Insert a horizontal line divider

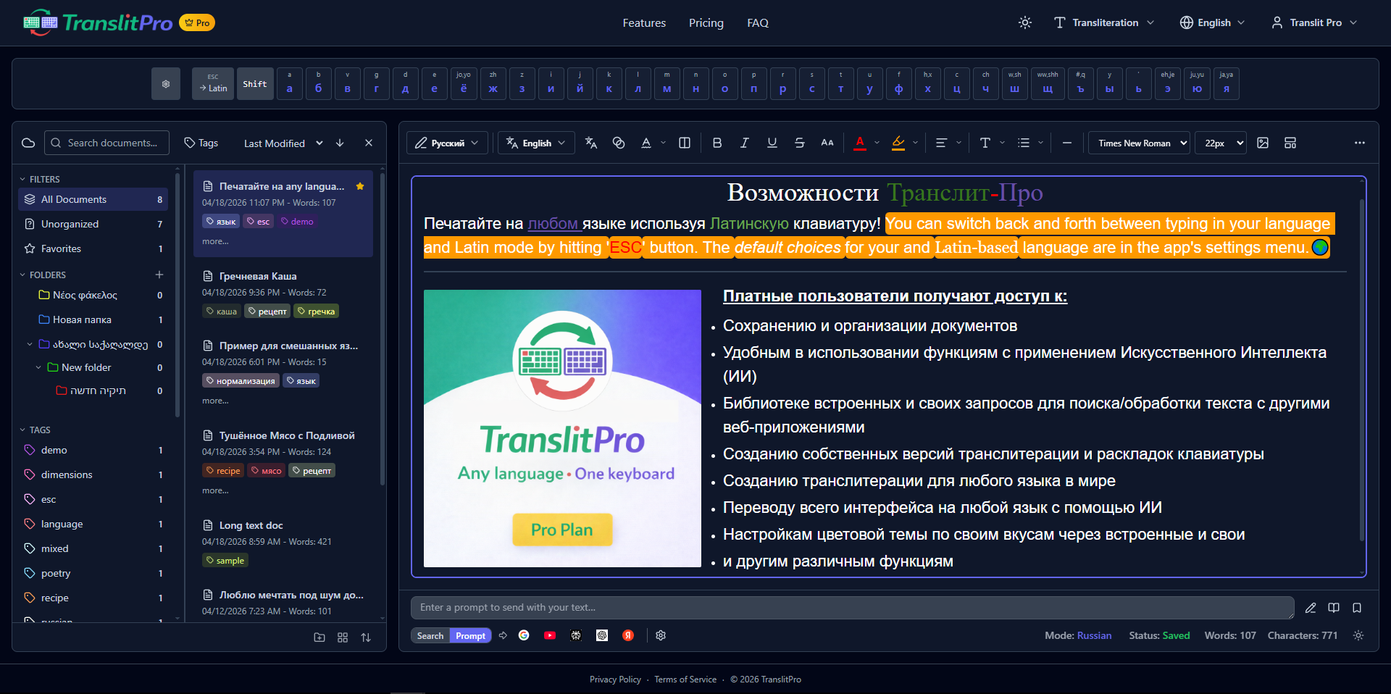click(x=1067, y=143)
